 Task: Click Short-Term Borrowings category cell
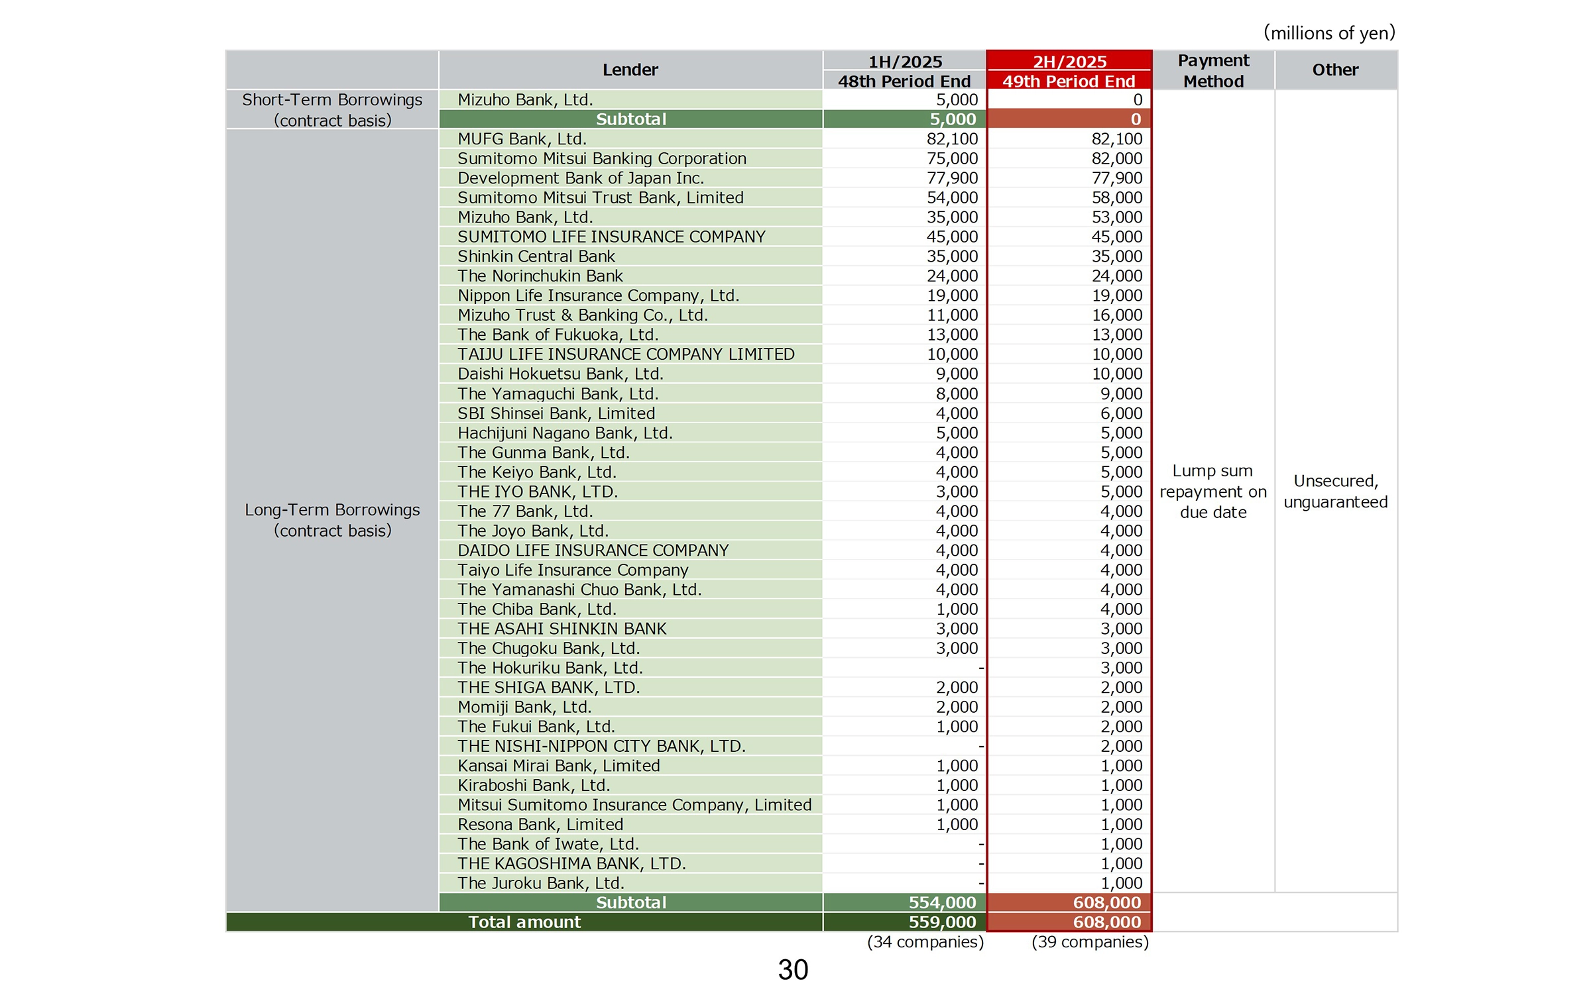coord(332,109)
